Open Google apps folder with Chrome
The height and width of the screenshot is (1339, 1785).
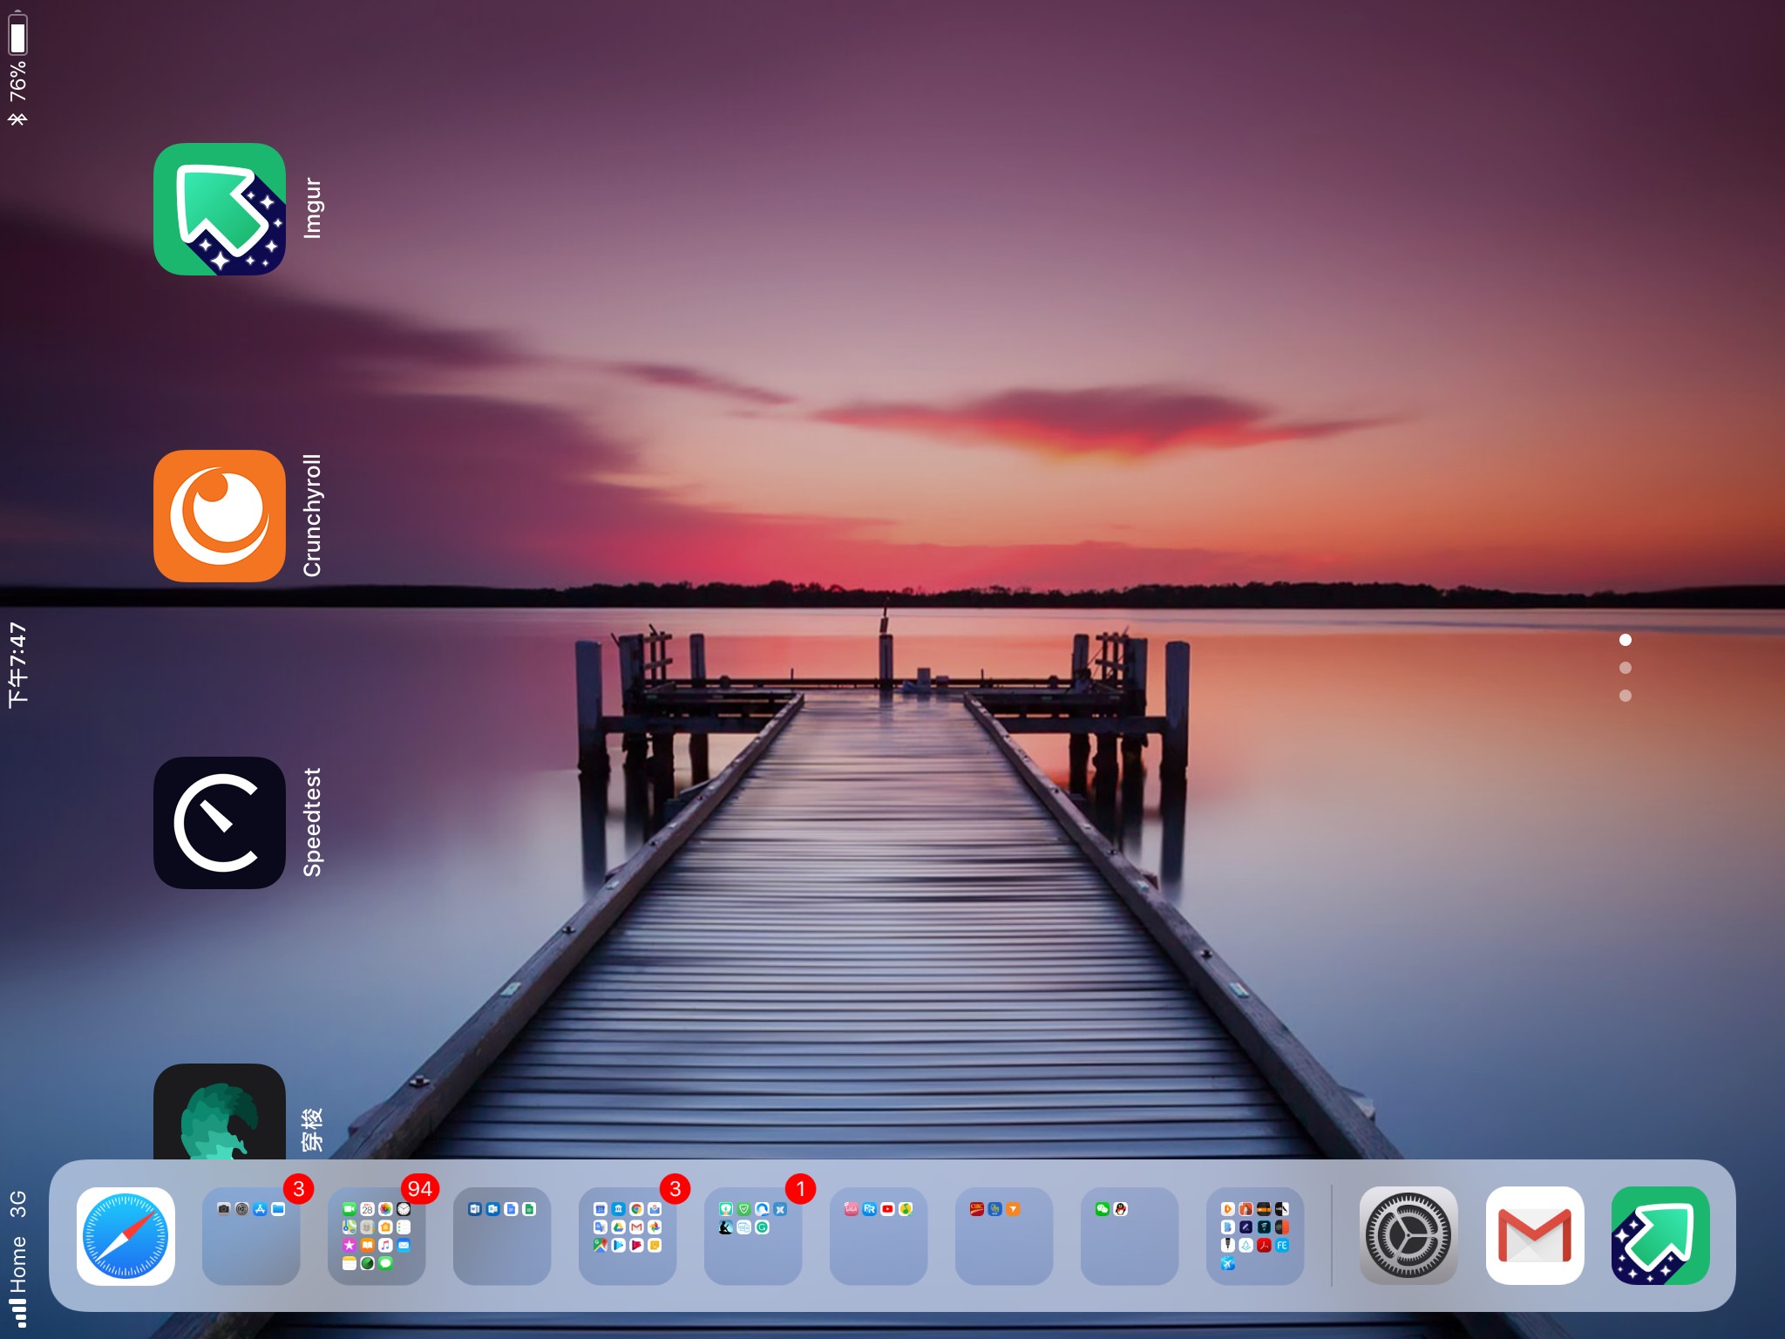628,1236
